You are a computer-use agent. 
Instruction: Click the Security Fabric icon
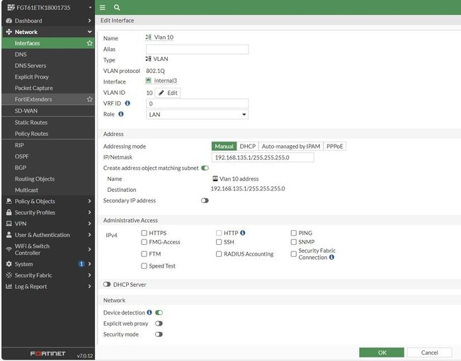tap(8, 275)
